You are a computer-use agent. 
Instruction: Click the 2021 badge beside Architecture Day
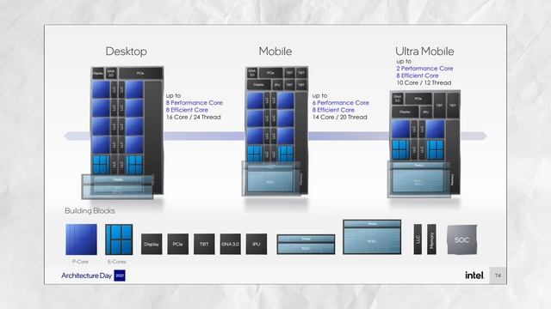pos(120,276)
